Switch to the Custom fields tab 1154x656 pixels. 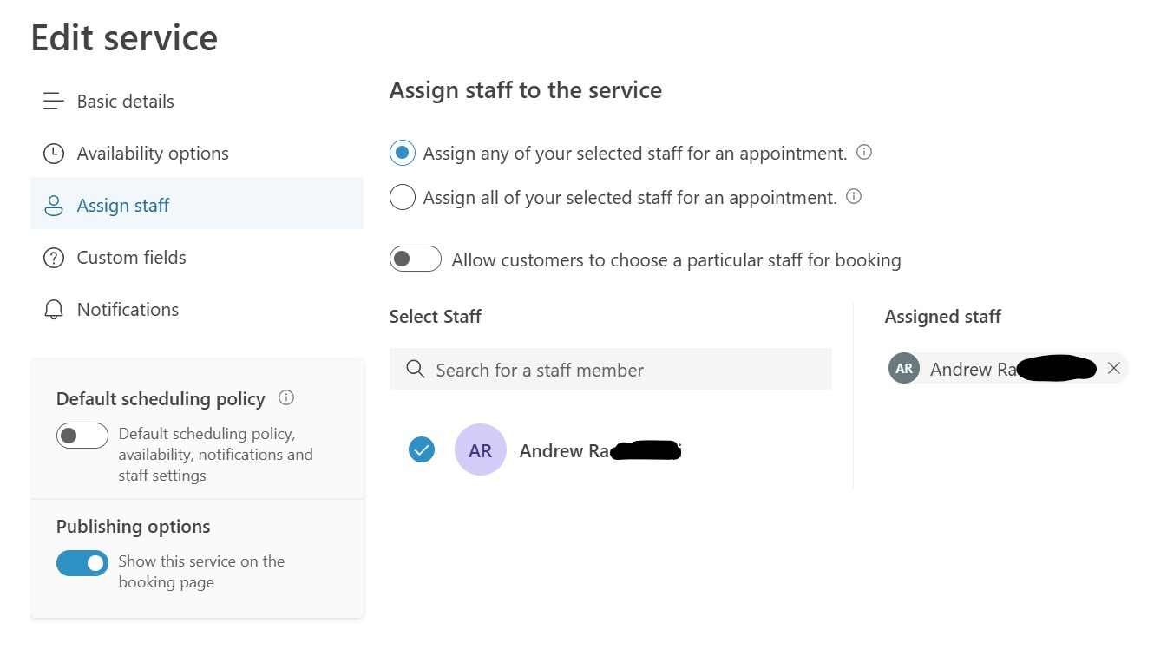coord(132,258)
